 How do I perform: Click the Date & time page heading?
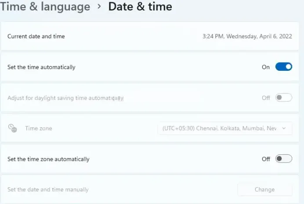140,7
